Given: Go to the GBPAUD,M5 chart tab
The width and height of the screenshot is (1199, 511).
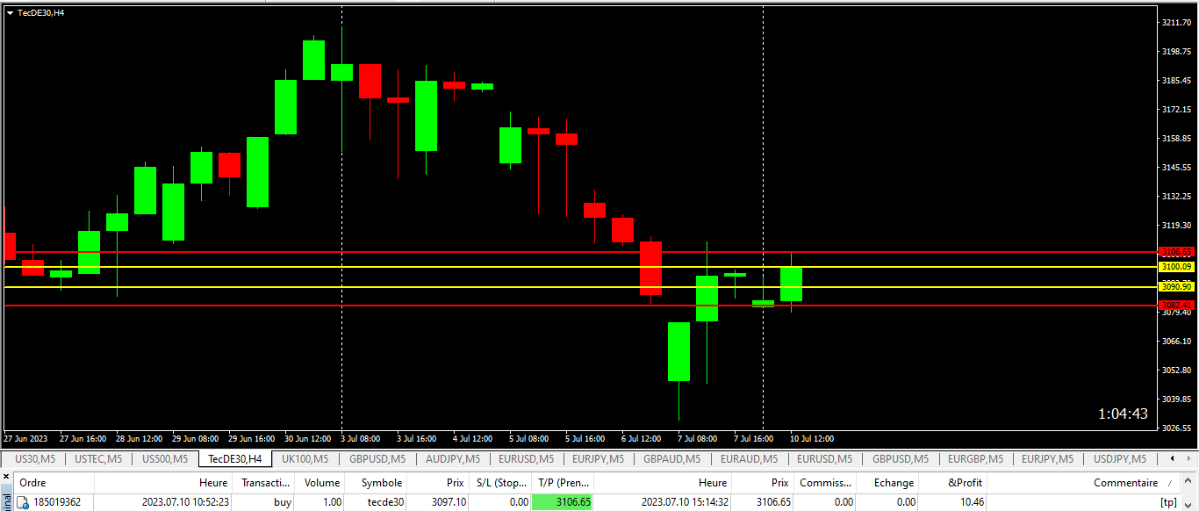Looking at the screenshot, I should coord(671,458).
